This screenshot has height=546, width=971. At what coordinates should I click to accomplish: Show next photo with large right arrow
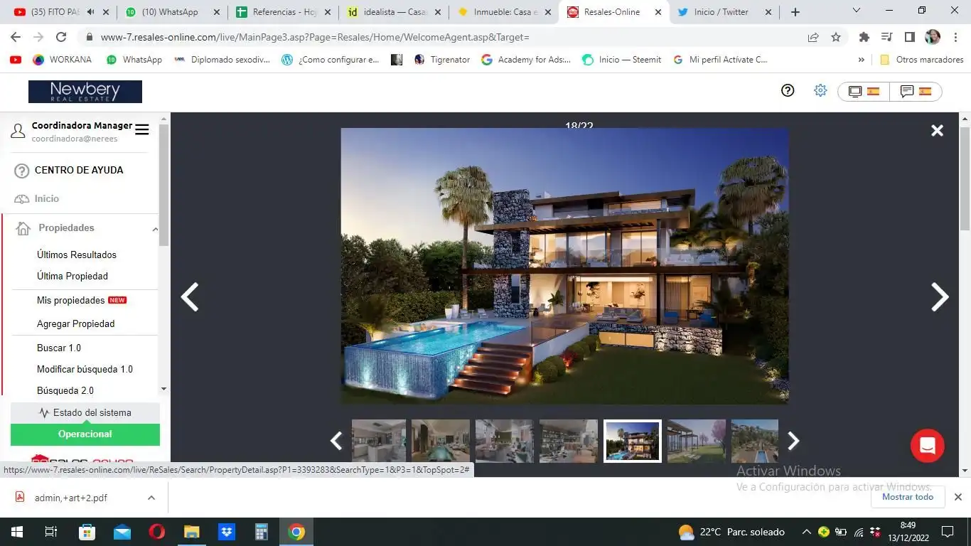[x=940, y=297]
